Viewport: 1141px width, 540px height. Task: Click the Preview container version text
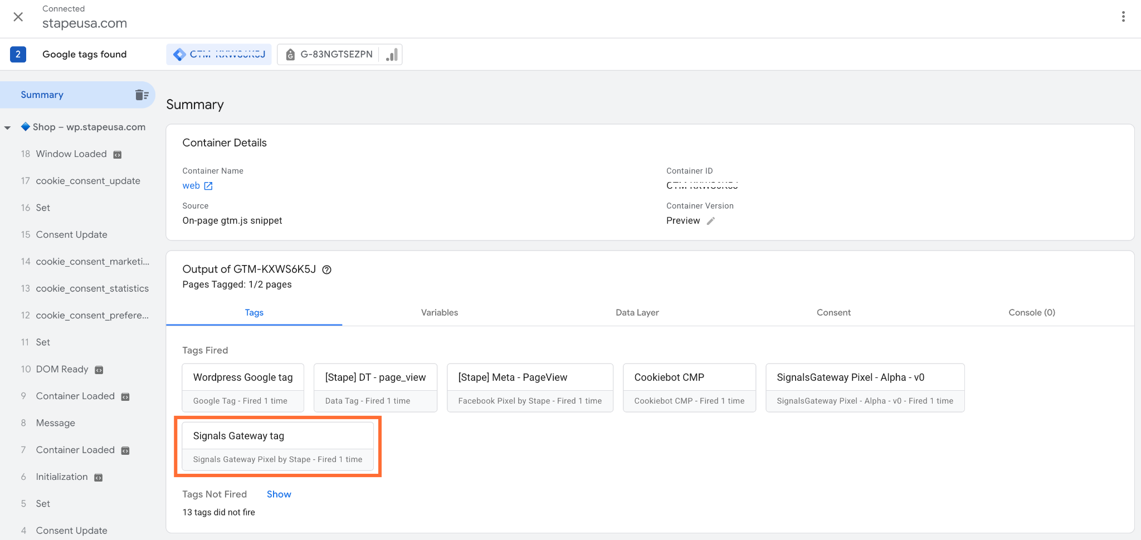pyautogui.click(x=683, y=221)
